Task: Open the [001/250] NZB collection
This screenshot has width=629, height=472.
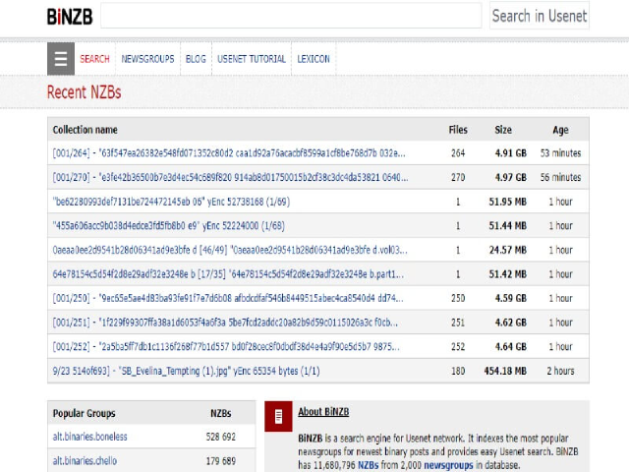Action: coord(228,298)
